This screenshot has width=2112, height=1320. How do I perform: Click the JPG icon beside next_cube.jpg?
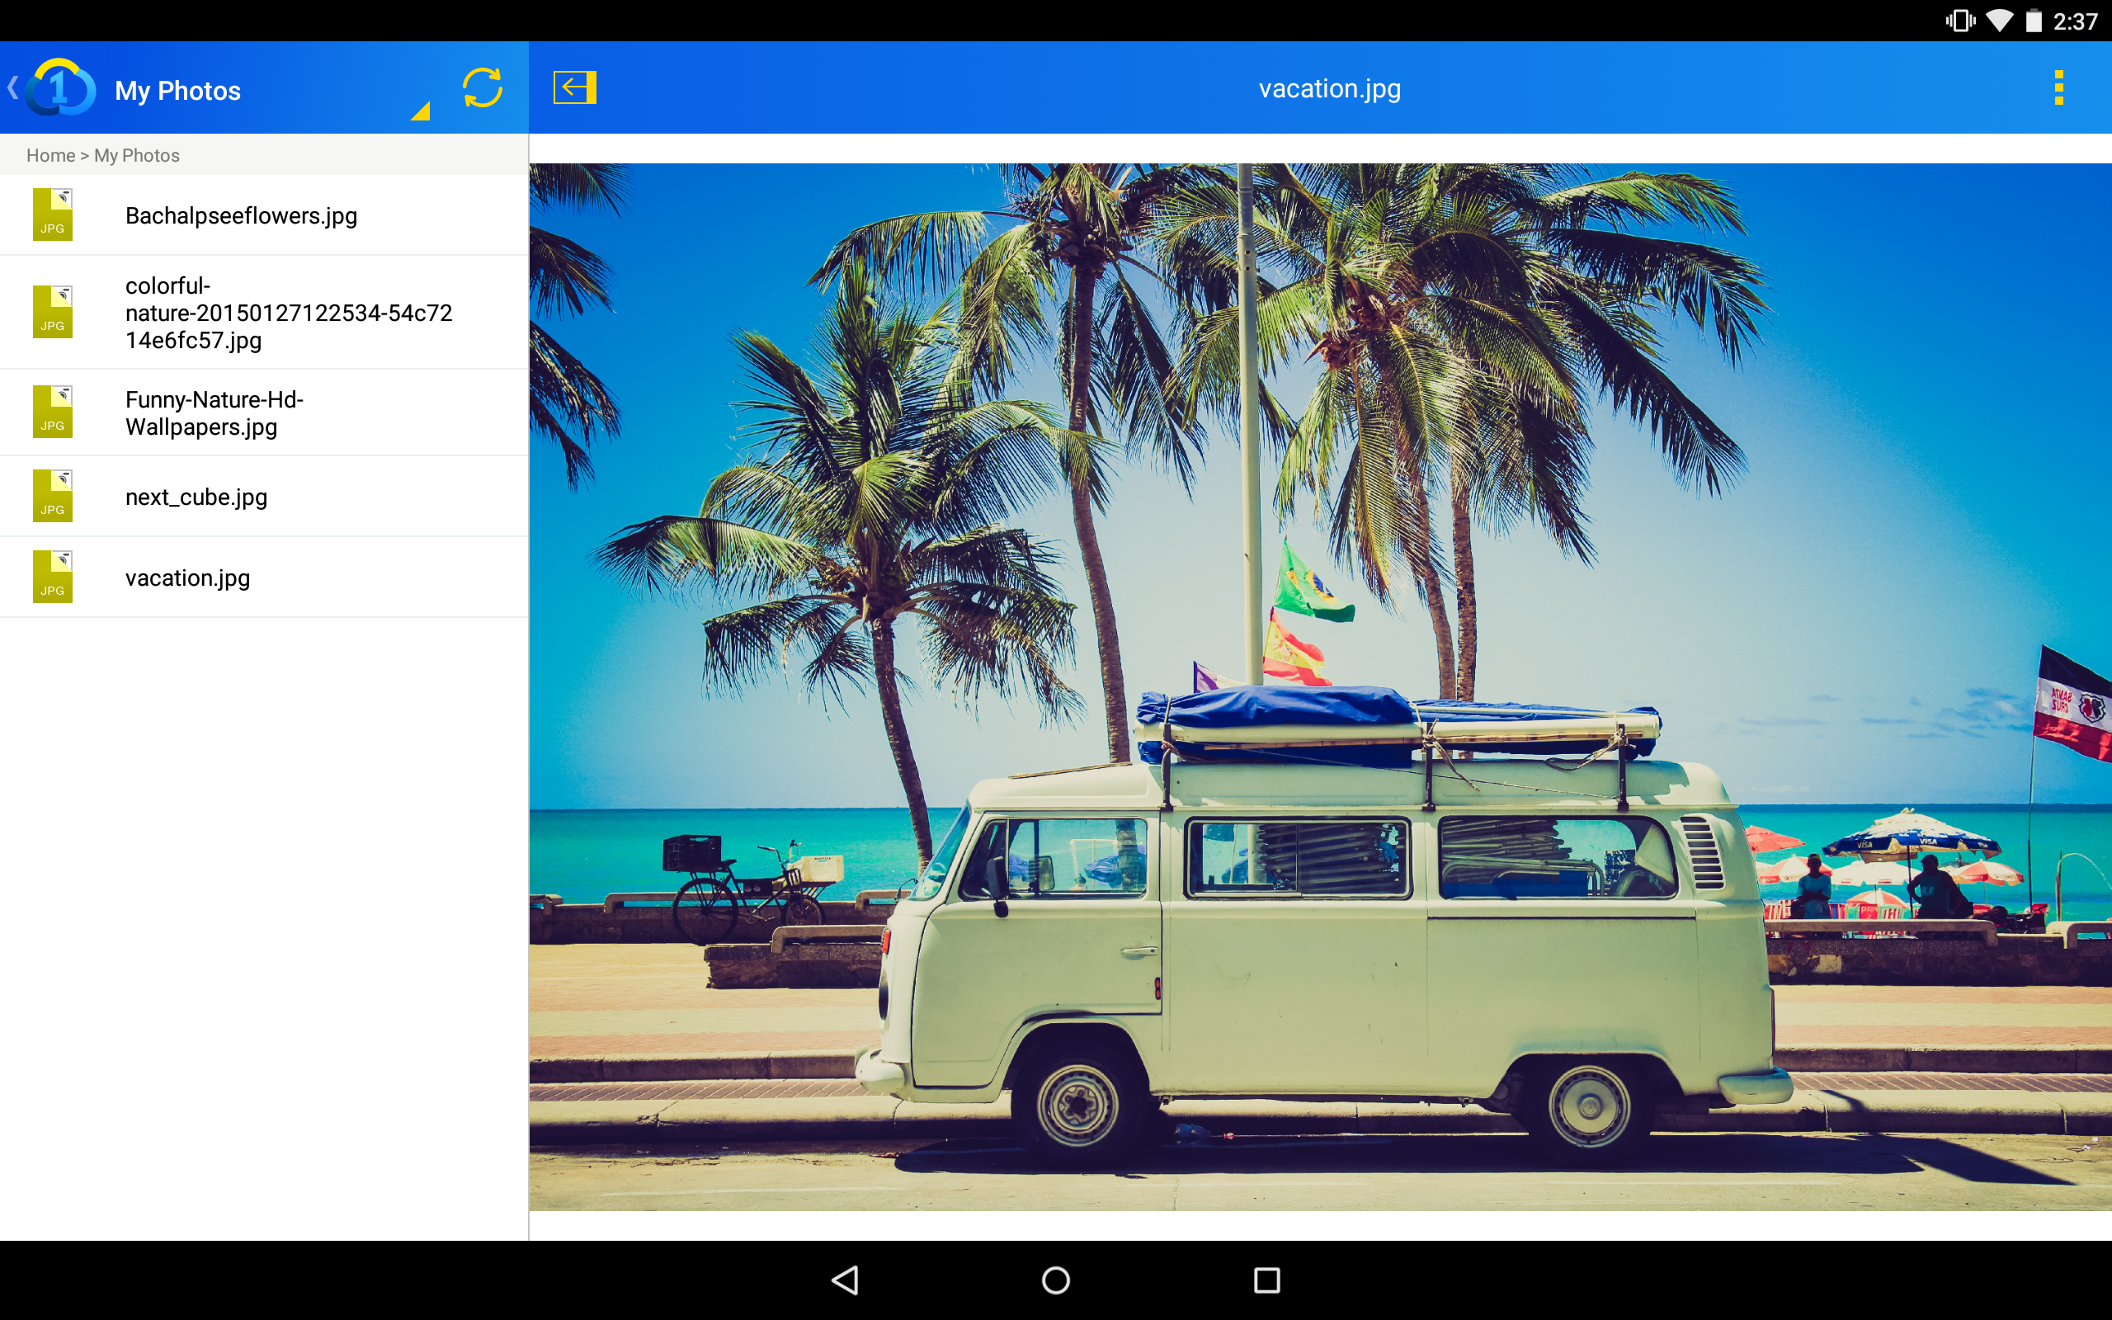pyautogui.click(x=52, y=496)
